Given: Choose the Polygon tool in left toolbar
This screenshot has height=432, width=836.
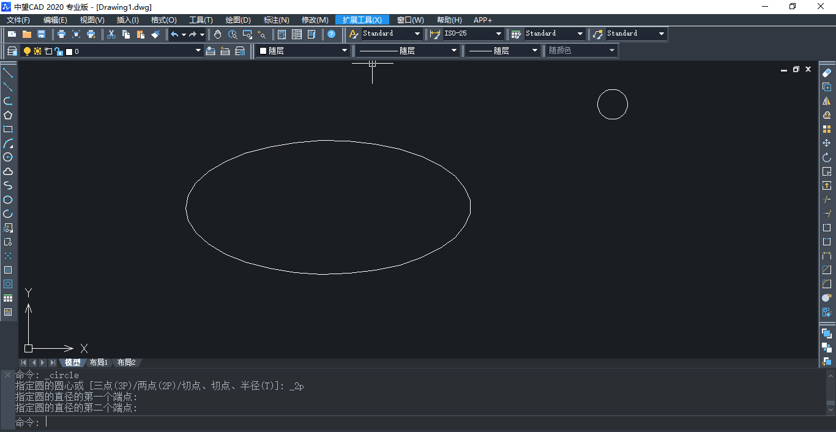Looking at the screenshot, I should [x=8, y=115].
